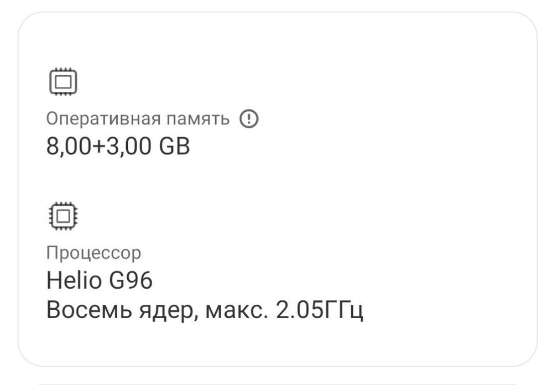Select the Оперативная память label
Image resolution: width=553 pixels, height=385 pixels.
(137, 119)
